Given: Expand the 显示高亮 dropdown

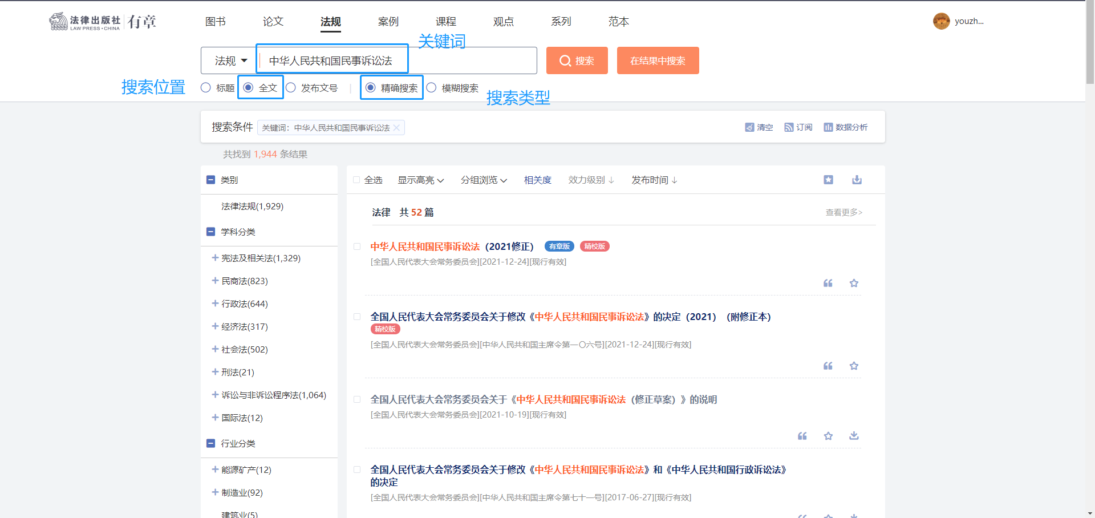Looking at the screenshot, I should point(420,180).
